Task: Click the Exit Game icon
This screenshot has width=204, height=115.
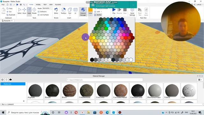Action: [146, 12]
